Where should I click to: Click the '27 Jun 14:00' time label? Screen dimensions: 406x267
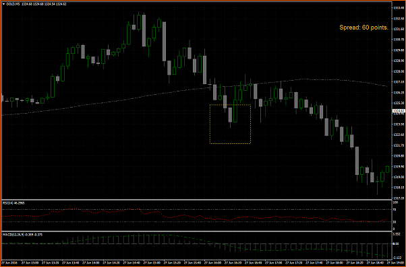tap(91, 262)
